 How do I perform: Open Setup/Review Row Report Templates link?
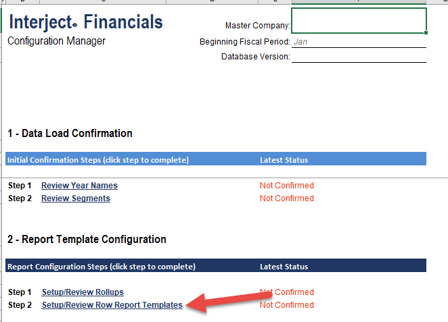tap(112, 305)
